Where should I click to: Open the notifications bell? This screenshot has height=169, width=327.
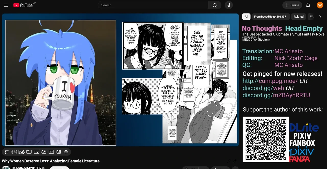[x=308, y=5]
